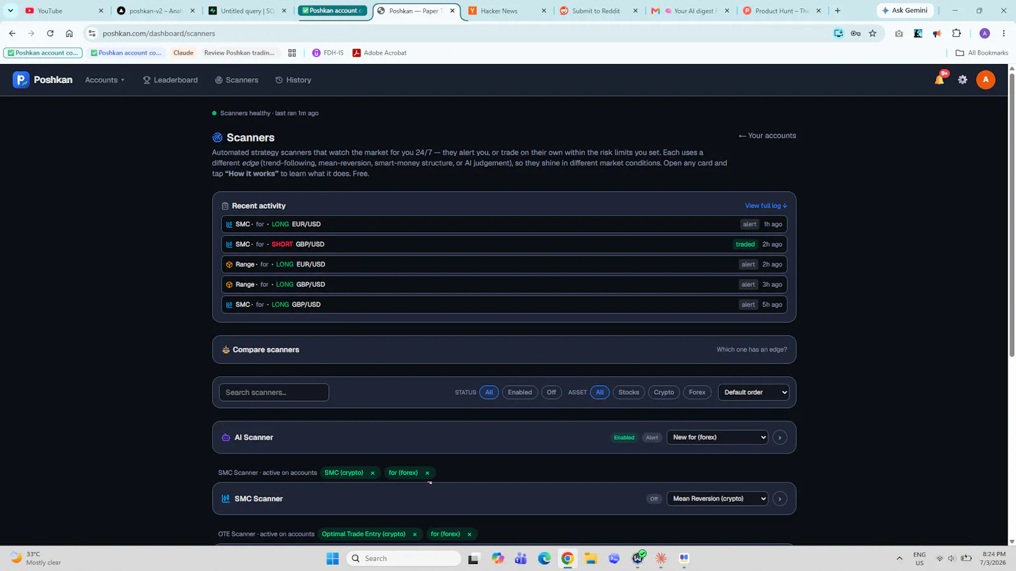
Task: Open the New for (forex) account dropdown
Action: click(x=718, y=438)
